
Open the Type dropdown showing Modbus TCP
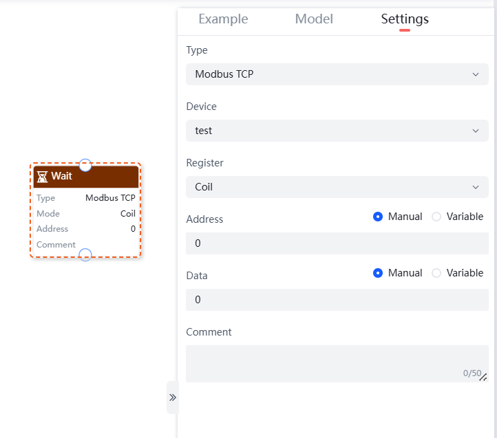coord(337,74)
